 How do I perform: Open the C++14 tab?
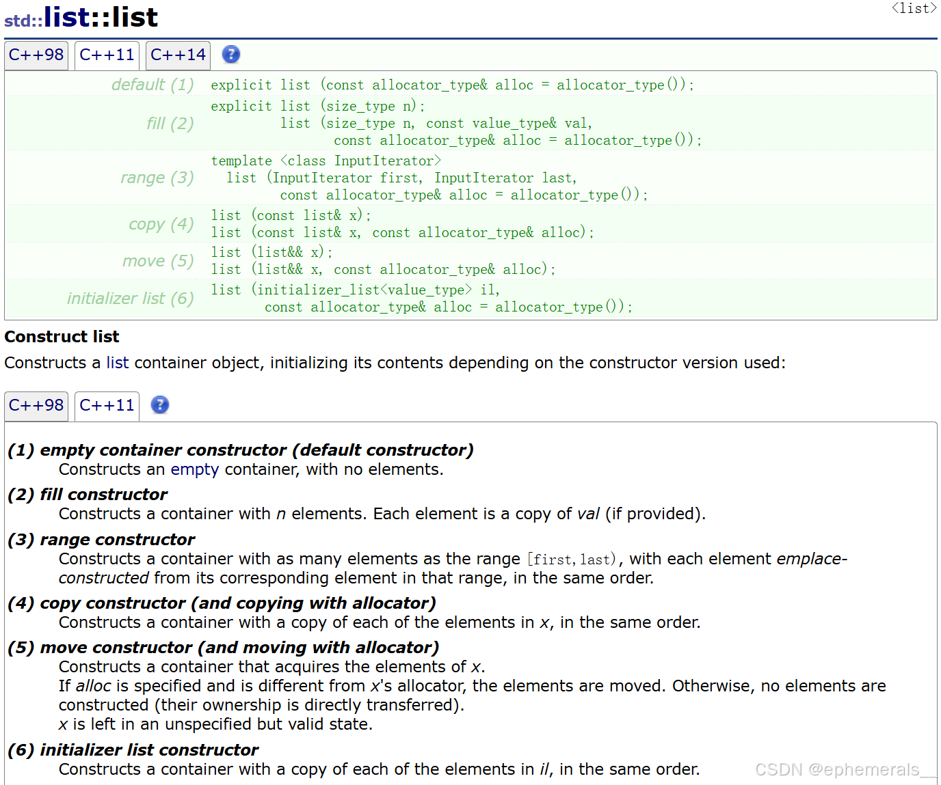tap(178, 55)
